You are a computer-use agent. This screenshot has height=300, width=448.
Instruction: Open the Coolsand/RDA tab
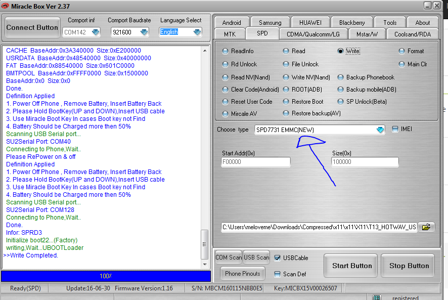pyautogui.click(x=413, y=34)
